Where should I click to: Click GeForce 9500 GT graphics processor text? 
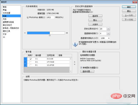(91, 61)
